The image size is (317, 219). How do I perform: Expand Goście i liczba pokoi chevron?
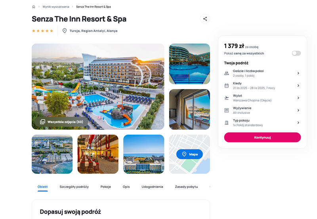298,73
